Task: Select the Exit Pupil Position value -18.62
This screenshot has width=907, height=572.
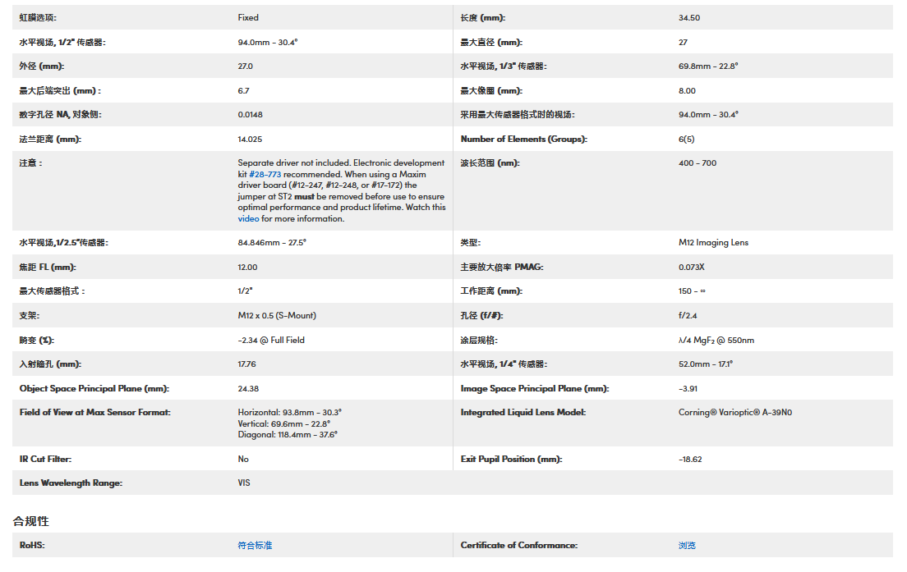Action: 690,459
